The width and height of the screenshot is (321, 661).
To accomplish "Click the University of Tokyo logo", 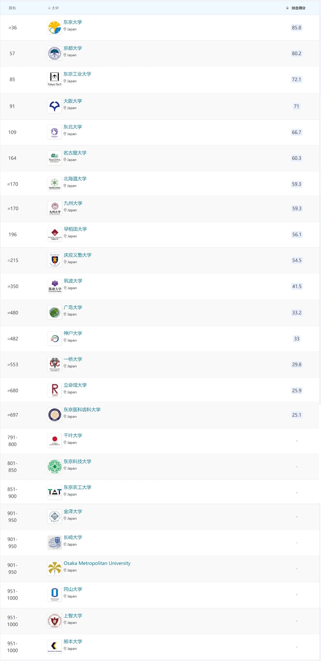I will (54, 27).
